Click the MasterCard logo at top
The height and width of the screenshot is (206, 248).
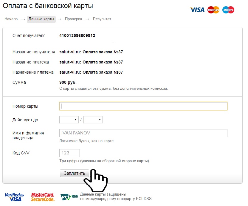pyautogui.click(x=213, y=10)
